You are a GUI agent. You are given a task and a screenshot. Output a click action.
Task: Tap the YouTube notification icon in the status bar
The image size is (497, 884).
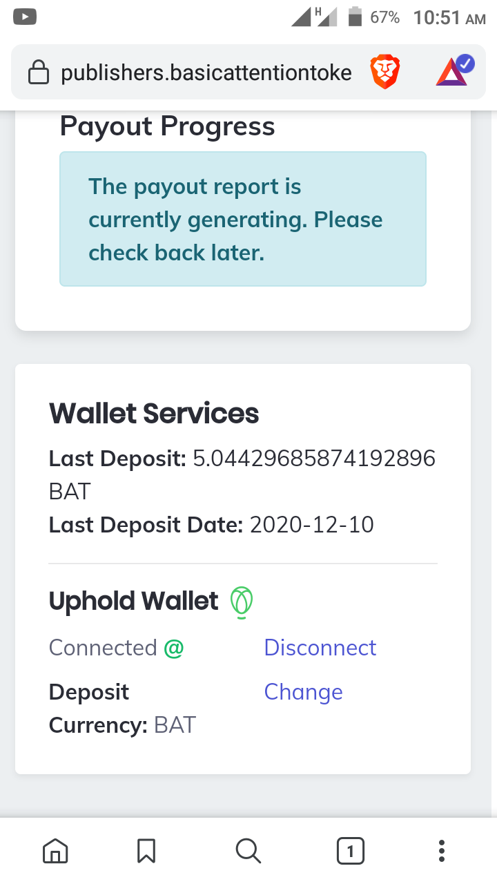26,17
